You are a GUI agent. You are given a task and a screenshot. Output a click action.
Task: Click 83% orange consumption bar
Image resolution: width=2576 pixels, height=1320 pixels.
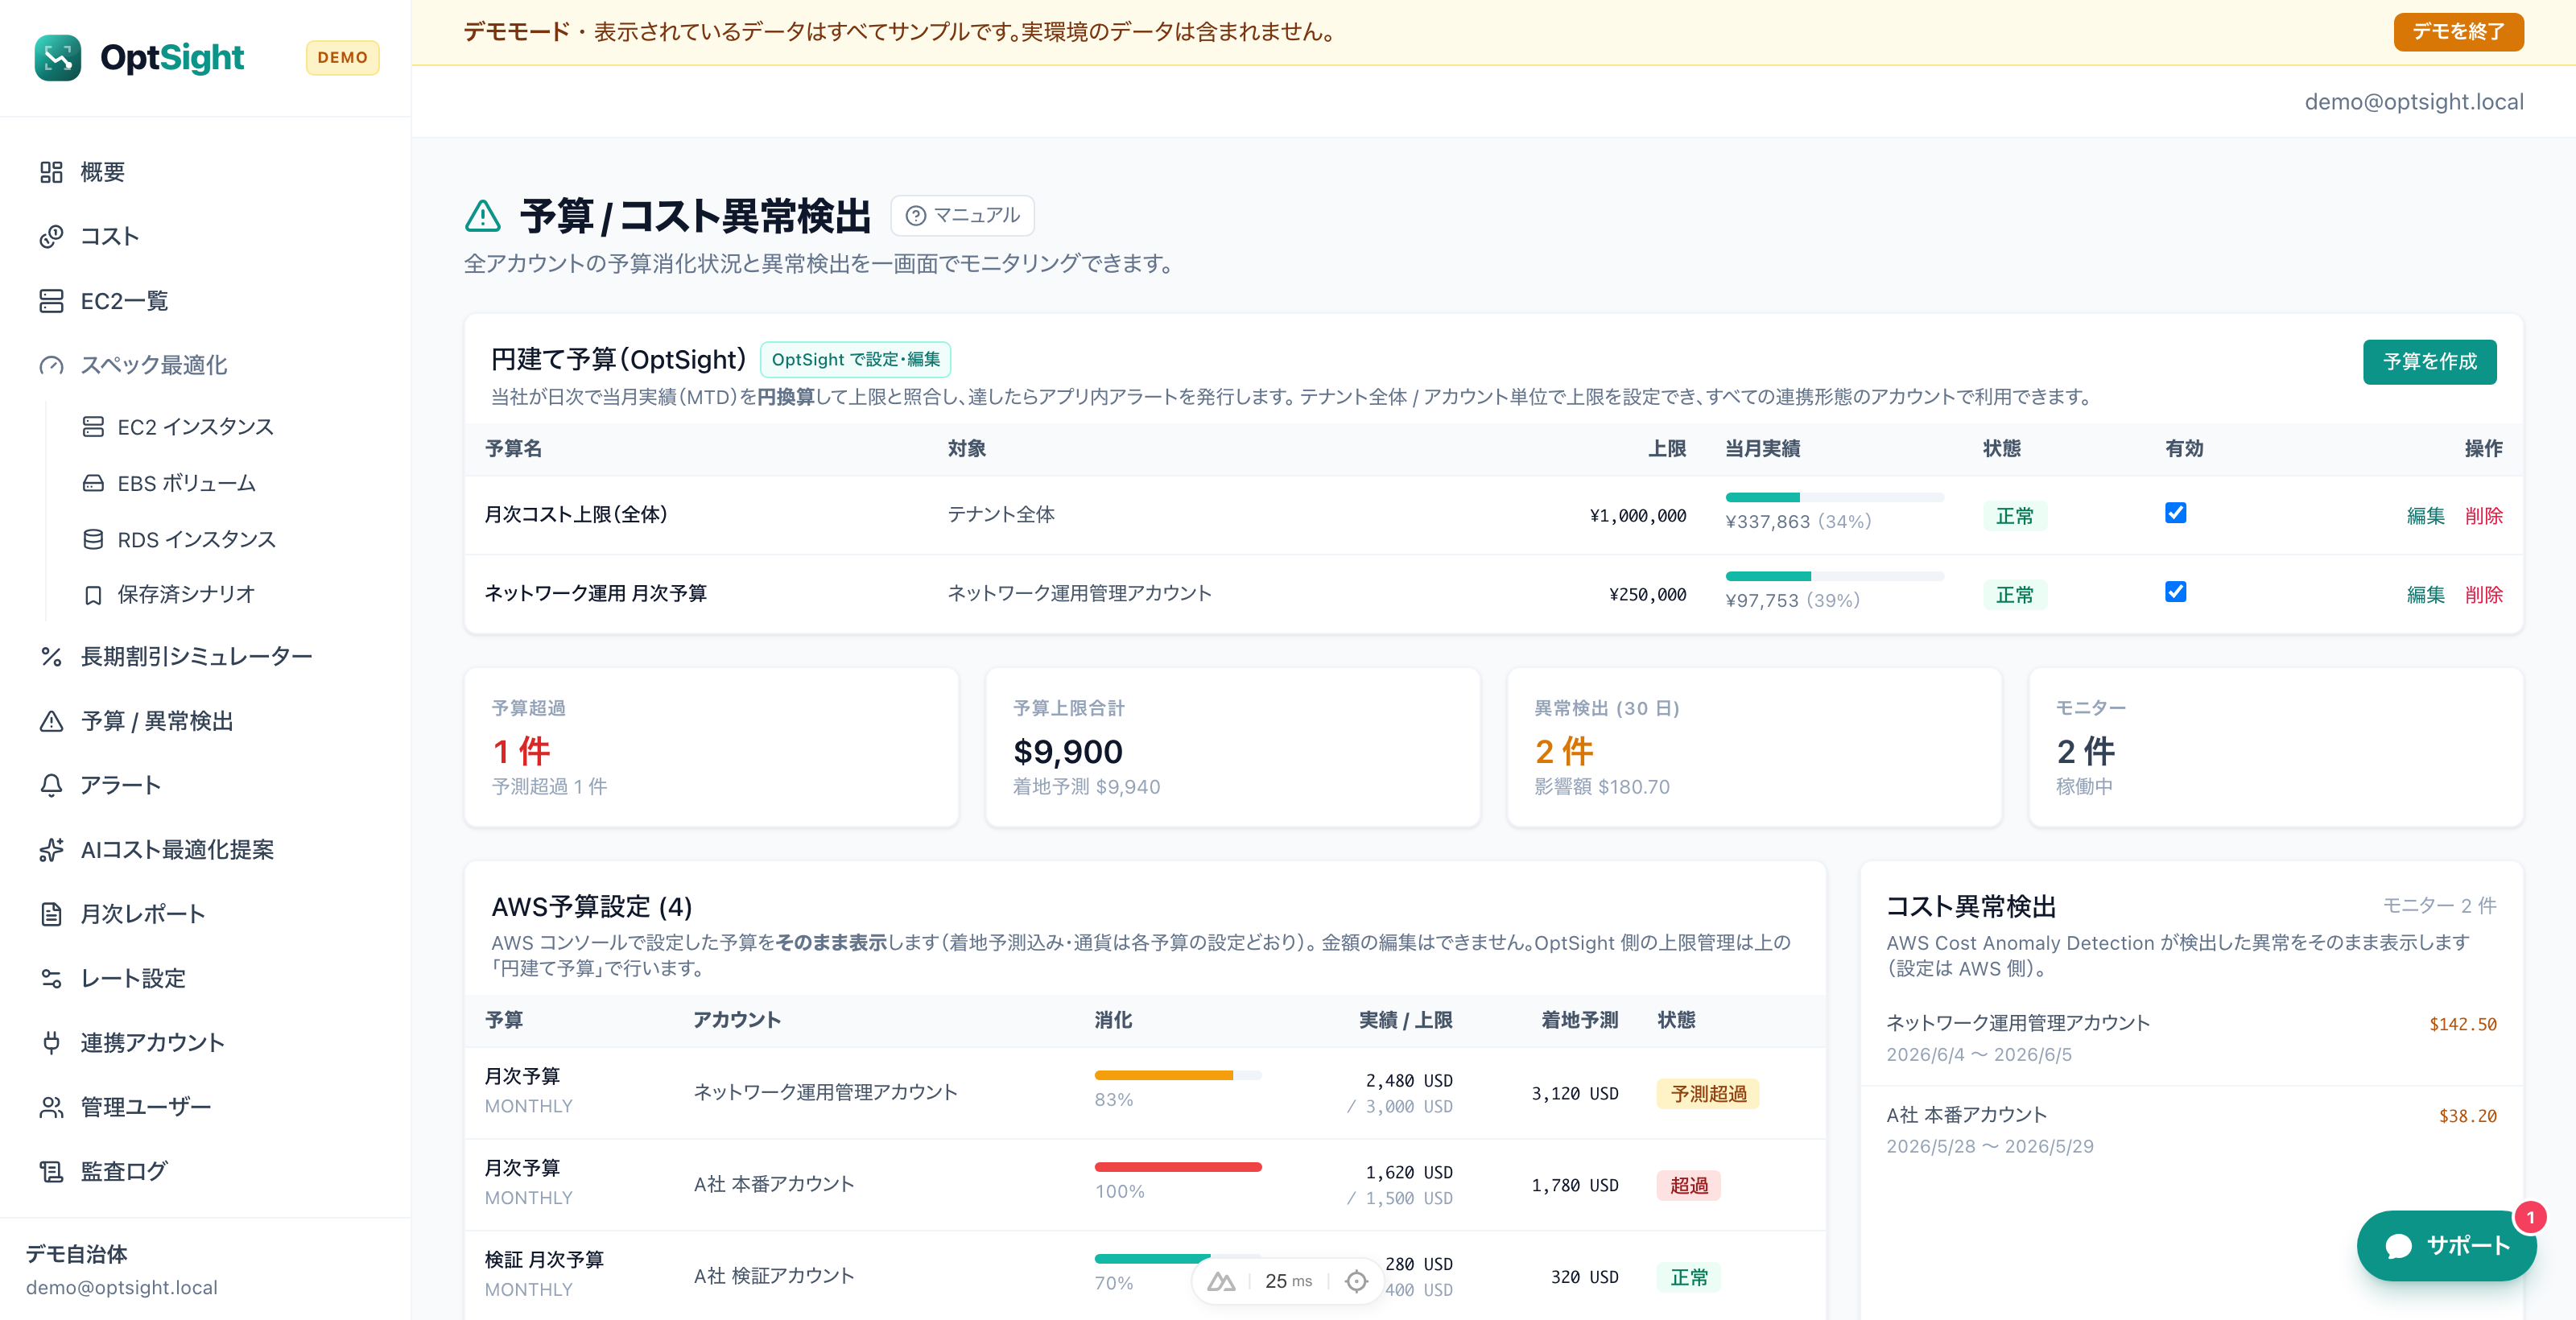[x=1177, y=1076]
